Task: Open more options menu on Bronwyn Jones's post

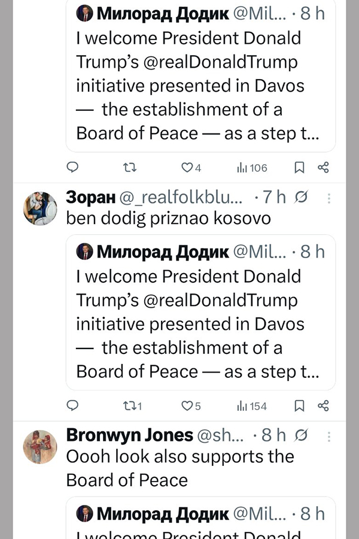Action: (x=328, y=435)
